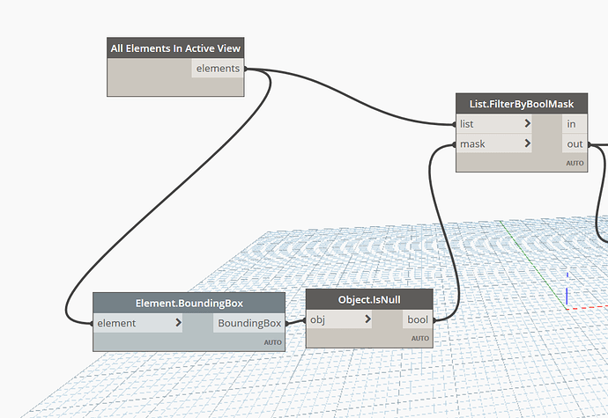Click the bool output port
This screenshot has width=608, height=418.
(418, 319)
